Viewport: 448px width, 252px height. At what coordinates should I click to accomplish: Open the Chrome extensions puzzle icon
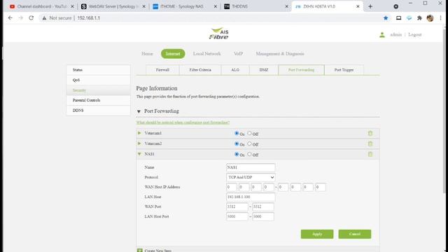coord(419,18)
